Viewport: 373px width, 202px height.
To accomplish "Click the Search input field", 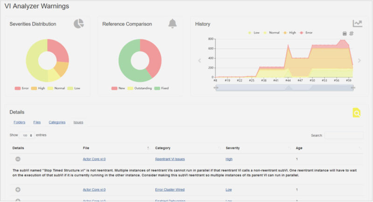I will [x=344, y=135].
